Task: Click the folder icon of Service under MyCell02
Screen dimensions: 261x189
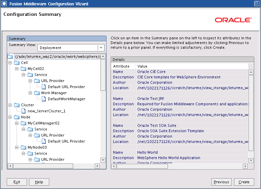Action: click(30, 75)
